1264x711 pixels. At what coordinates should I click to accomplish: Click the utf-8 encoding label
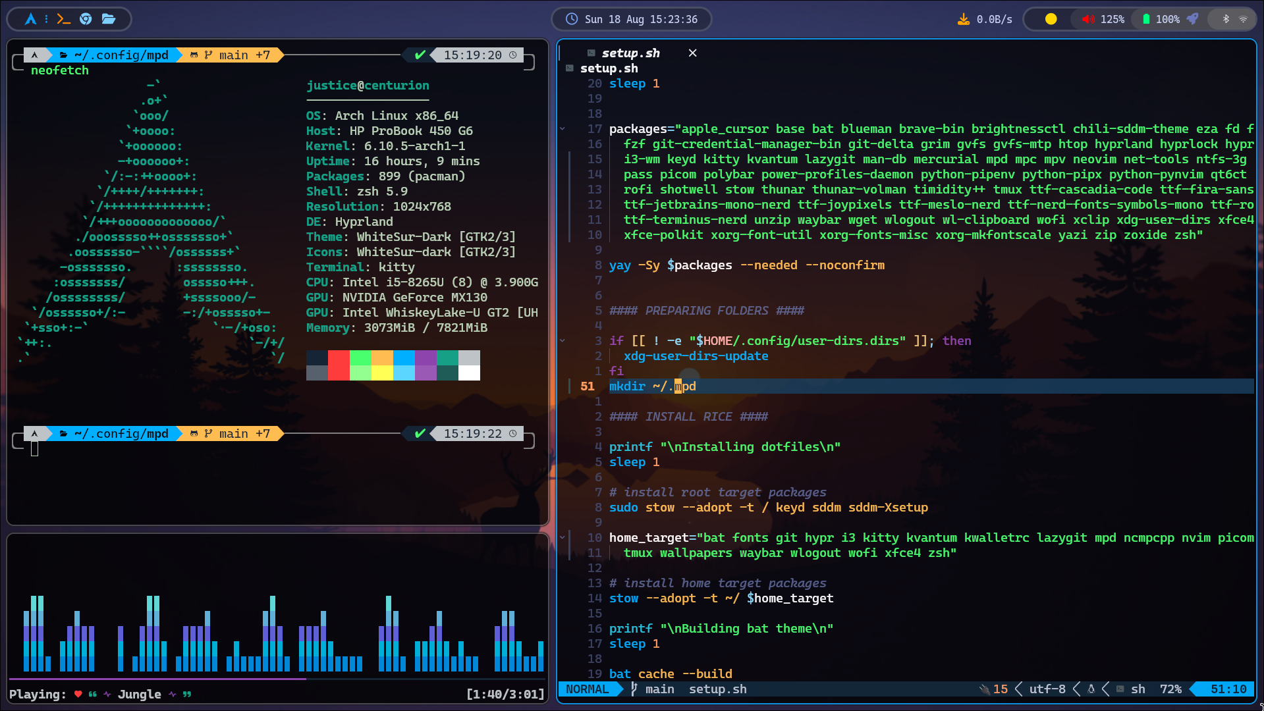(x=1047, y=689)
